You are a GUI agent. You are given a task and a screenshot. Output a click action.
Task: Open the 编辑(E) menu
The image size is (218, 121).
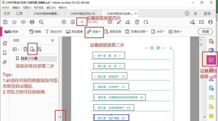(16, 8)
